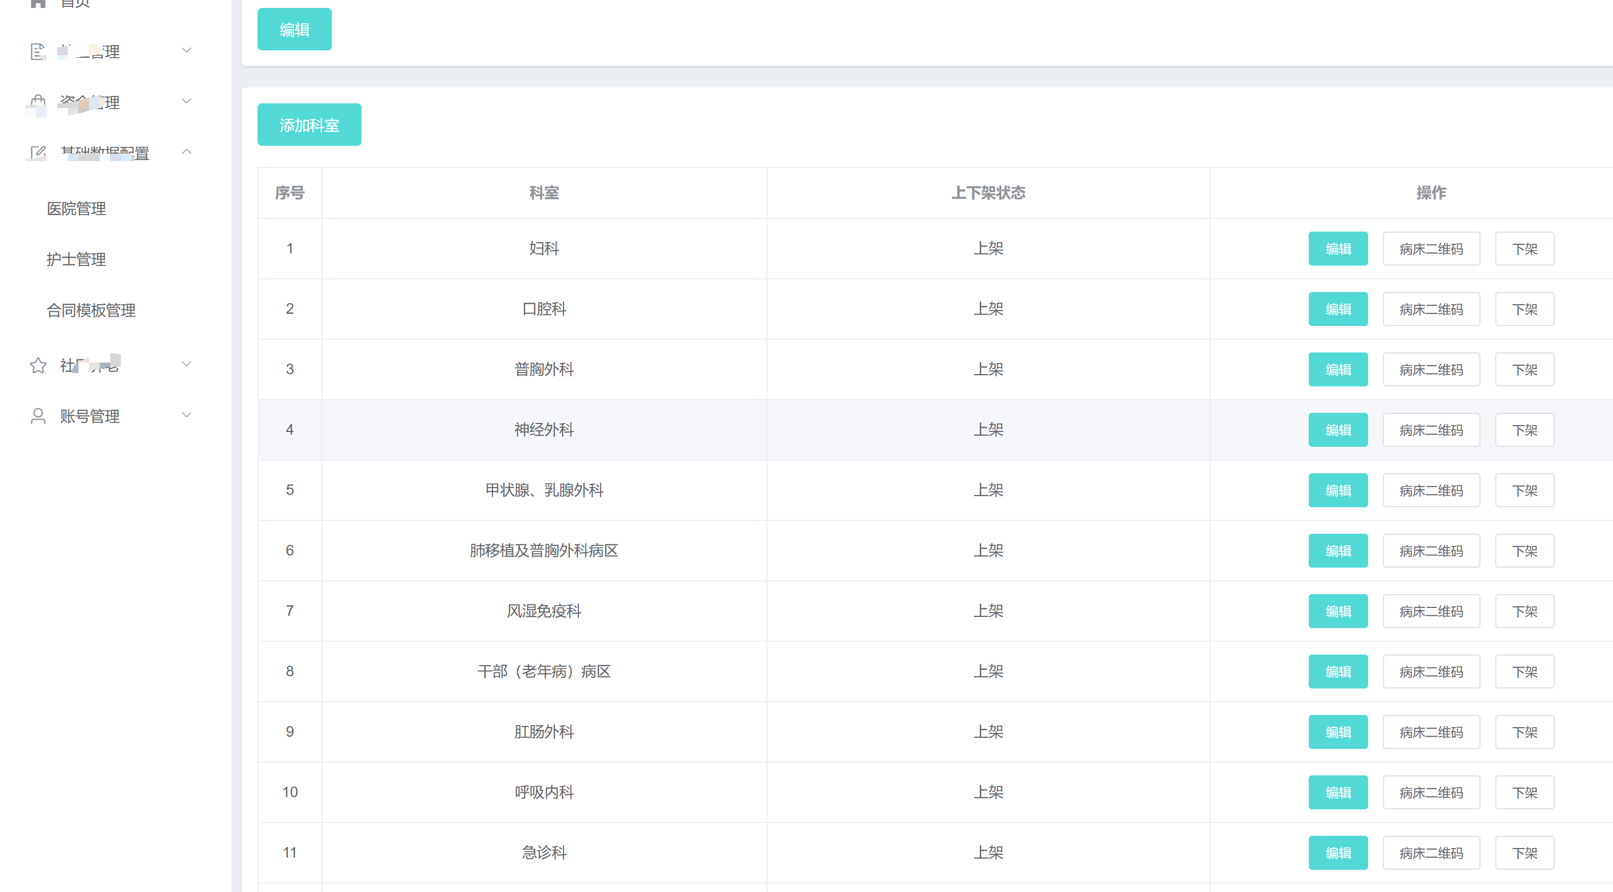Click 上架 status in 风湿免疫科 row
This screenshot has width=1613, height=892.
[988, 611]
